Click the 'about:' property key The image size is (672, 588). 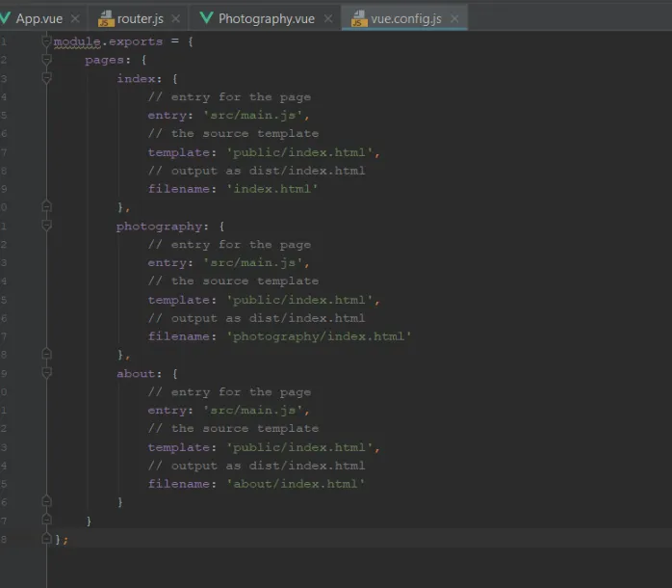pos(140,374)
